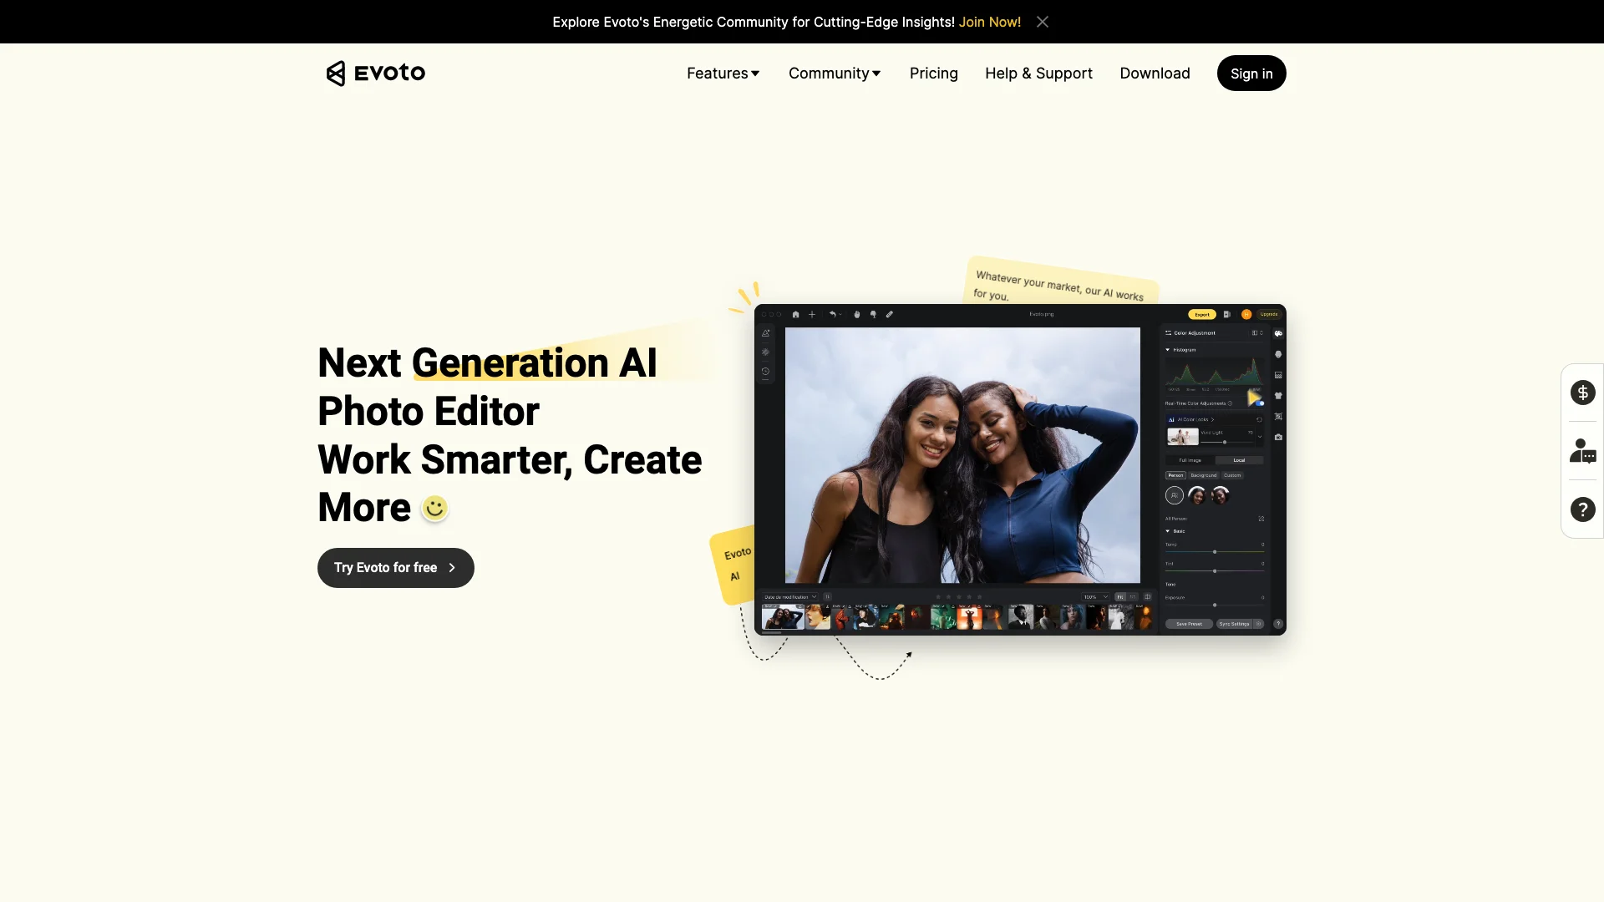Click the help question mark icon
The height and width of the screenshot is (902, 1604).
pos(1583,509)
